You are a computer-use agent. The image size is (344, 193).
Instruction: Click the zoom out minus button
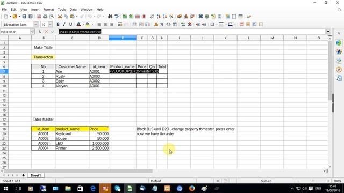pyautogui.click(x=298, y=181)
